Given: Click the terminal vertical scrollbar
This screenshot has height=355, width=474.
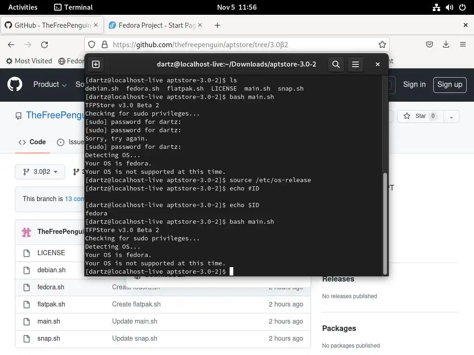Looking at the screenshot, I should click(385, 223).
